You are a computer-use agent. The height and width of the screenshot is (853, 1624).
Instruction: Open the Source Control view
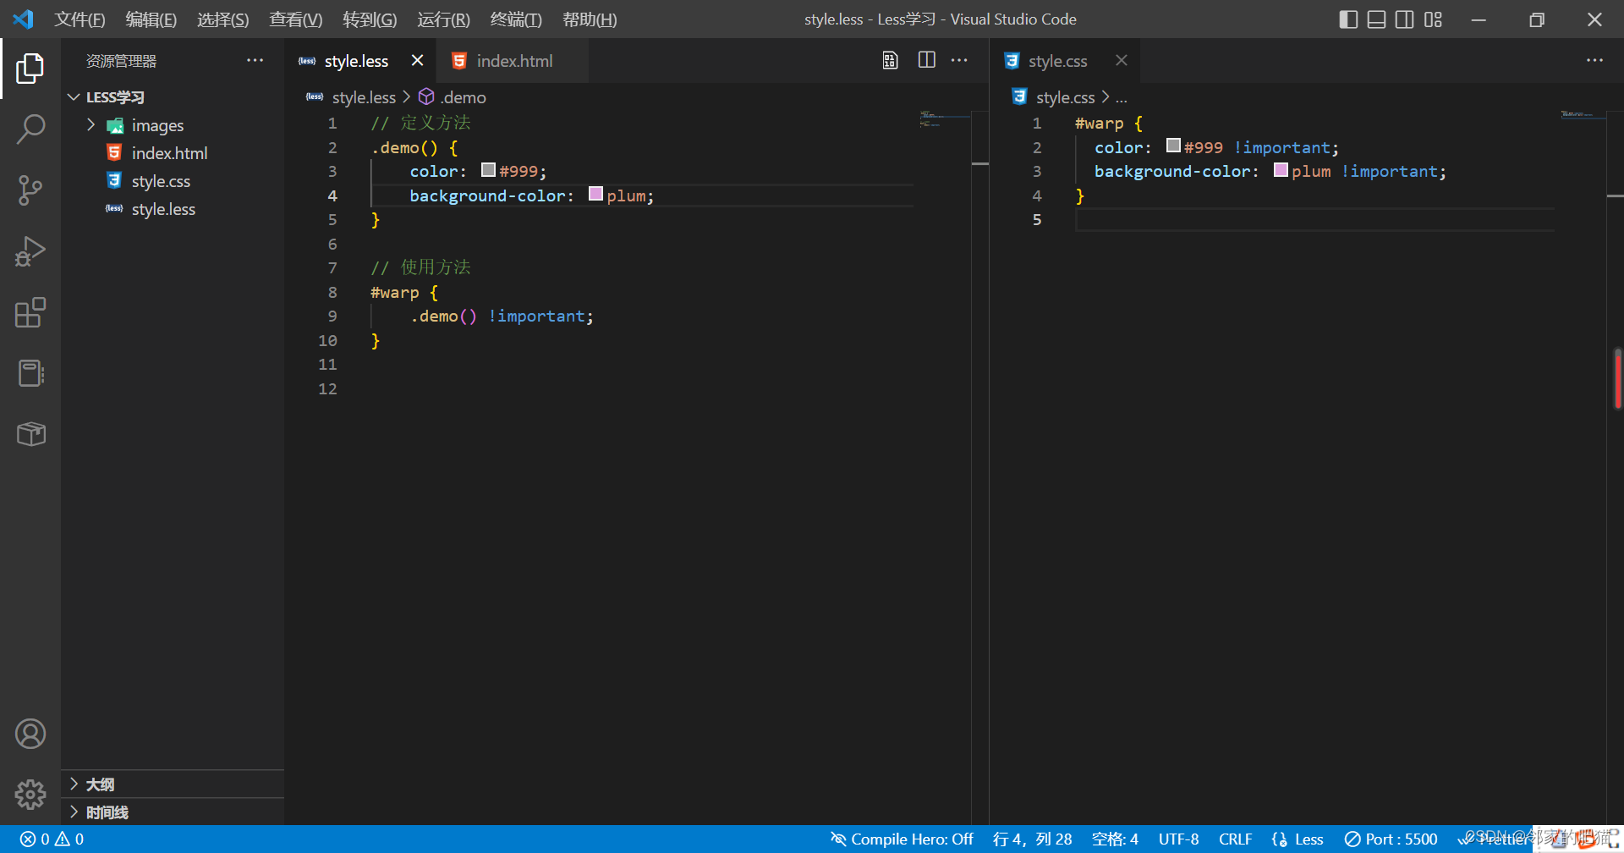pyautogui.click(x=30, y=190)
